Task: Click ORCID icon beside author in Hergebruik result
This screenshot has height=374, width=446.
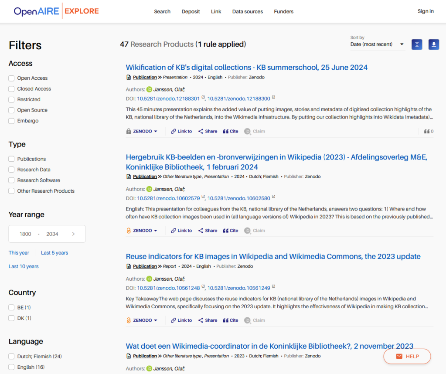Action: 150,189
